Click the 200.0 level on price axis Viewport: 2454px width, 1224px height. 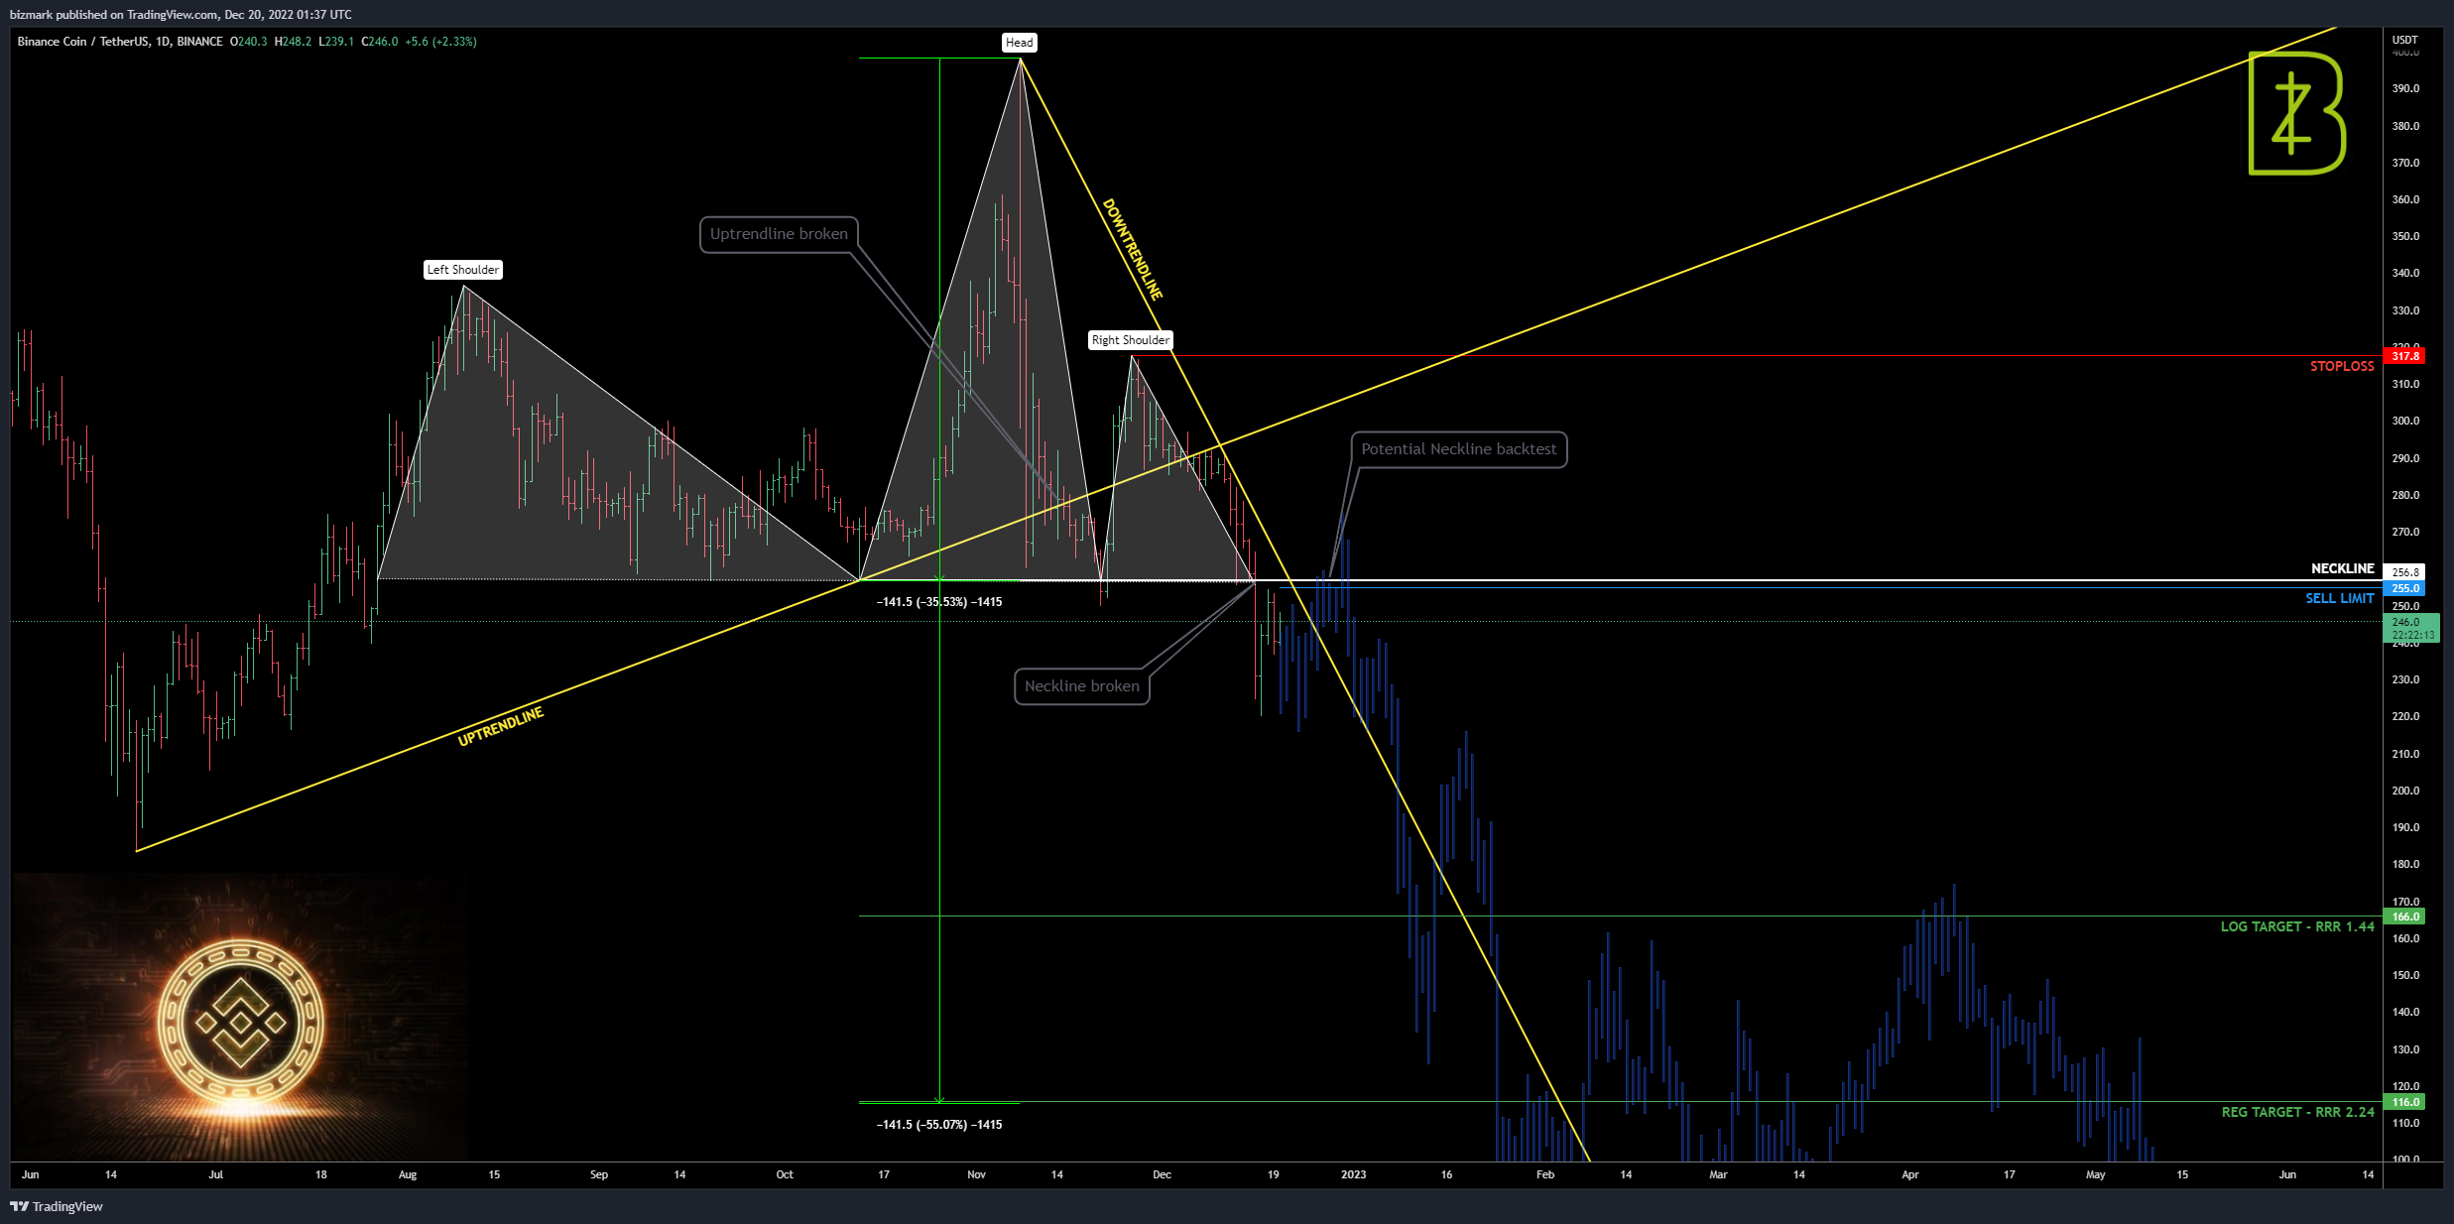click(x=2405, y=791)
